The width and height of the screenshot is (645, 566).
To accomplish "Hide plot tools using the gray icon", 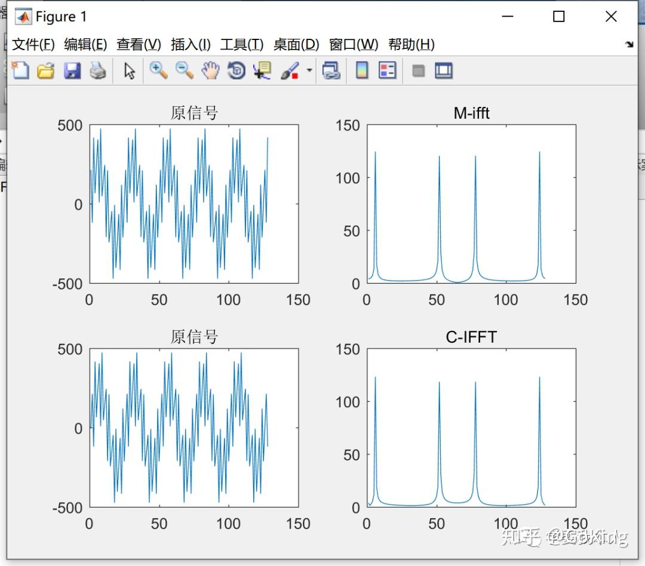I will point(418,70).
